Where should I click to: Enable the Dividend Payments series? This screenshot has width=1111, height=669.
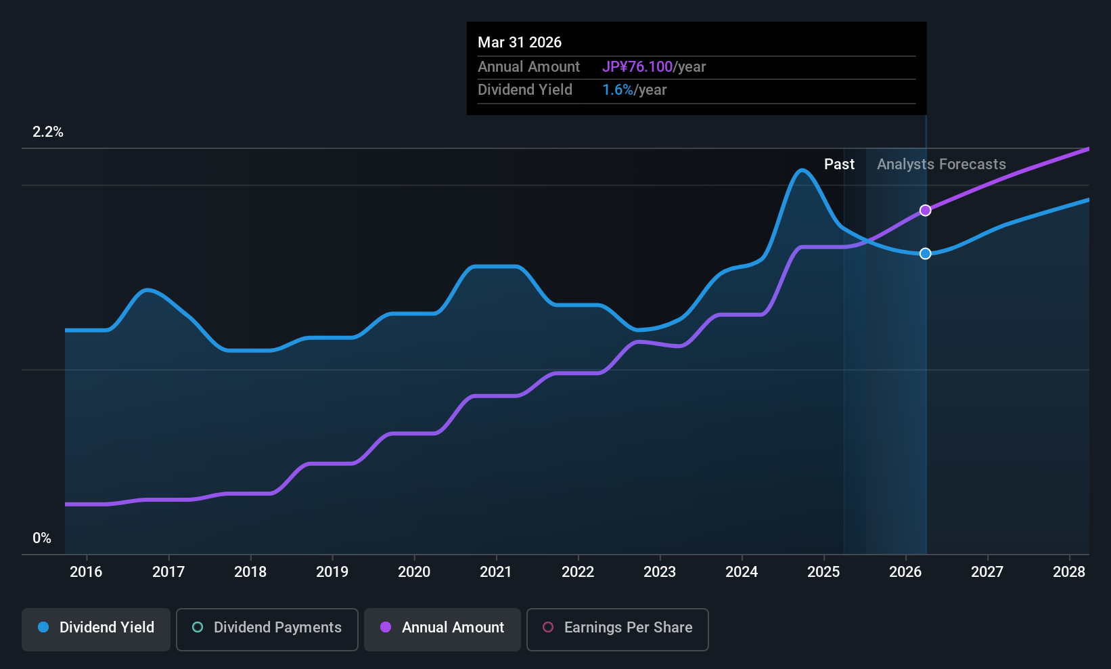[267, 630]
